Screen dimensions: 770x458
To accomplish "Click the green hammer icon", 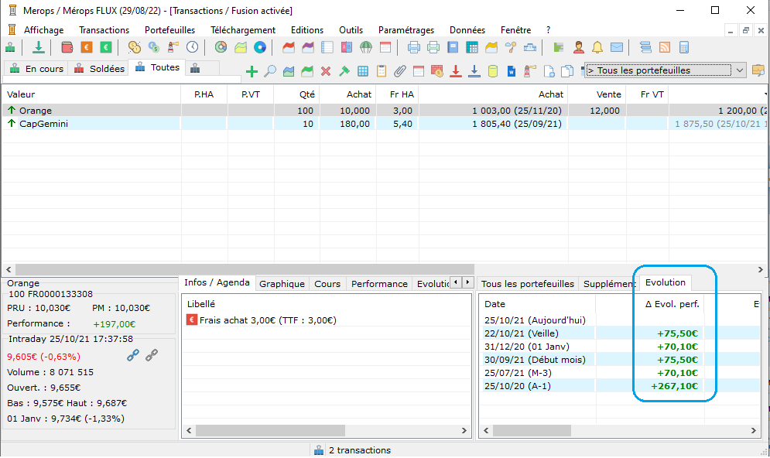I will point(344,72).
